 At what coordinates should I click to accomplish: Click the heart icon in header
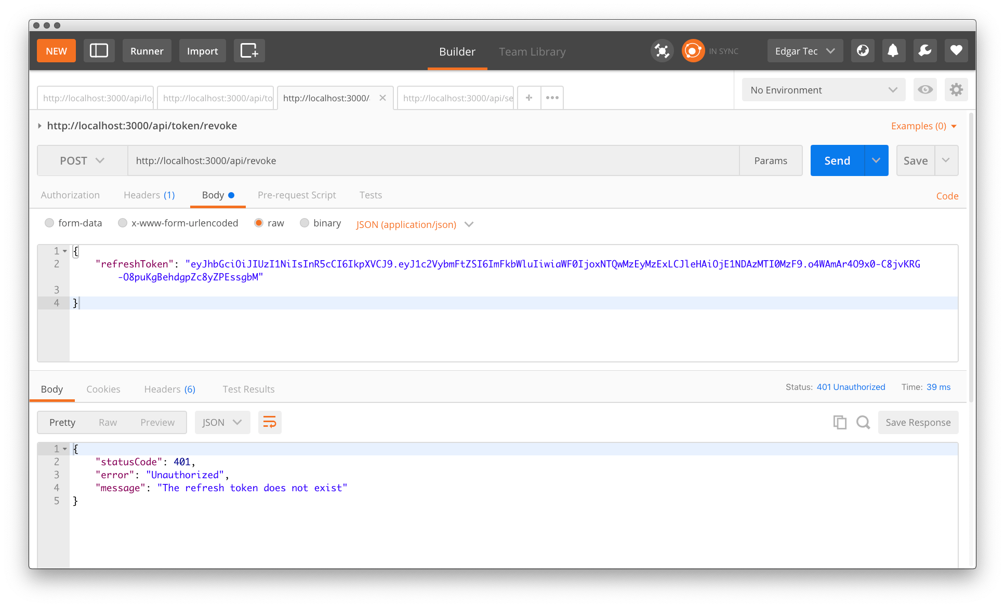[x=956, y=51]
